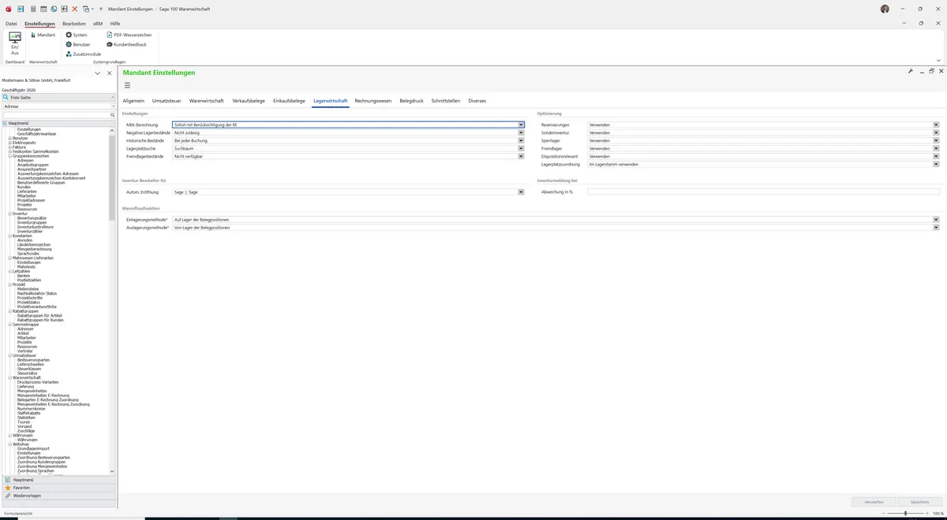Viewport: 947px width, 520px height.
Task: Click the Verwerfen button
Action: [874, 501]
